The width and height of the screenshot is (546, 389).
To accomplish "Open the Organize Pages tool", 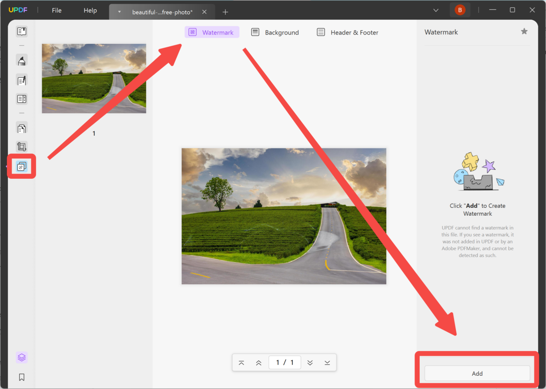I will click(22, 99).
